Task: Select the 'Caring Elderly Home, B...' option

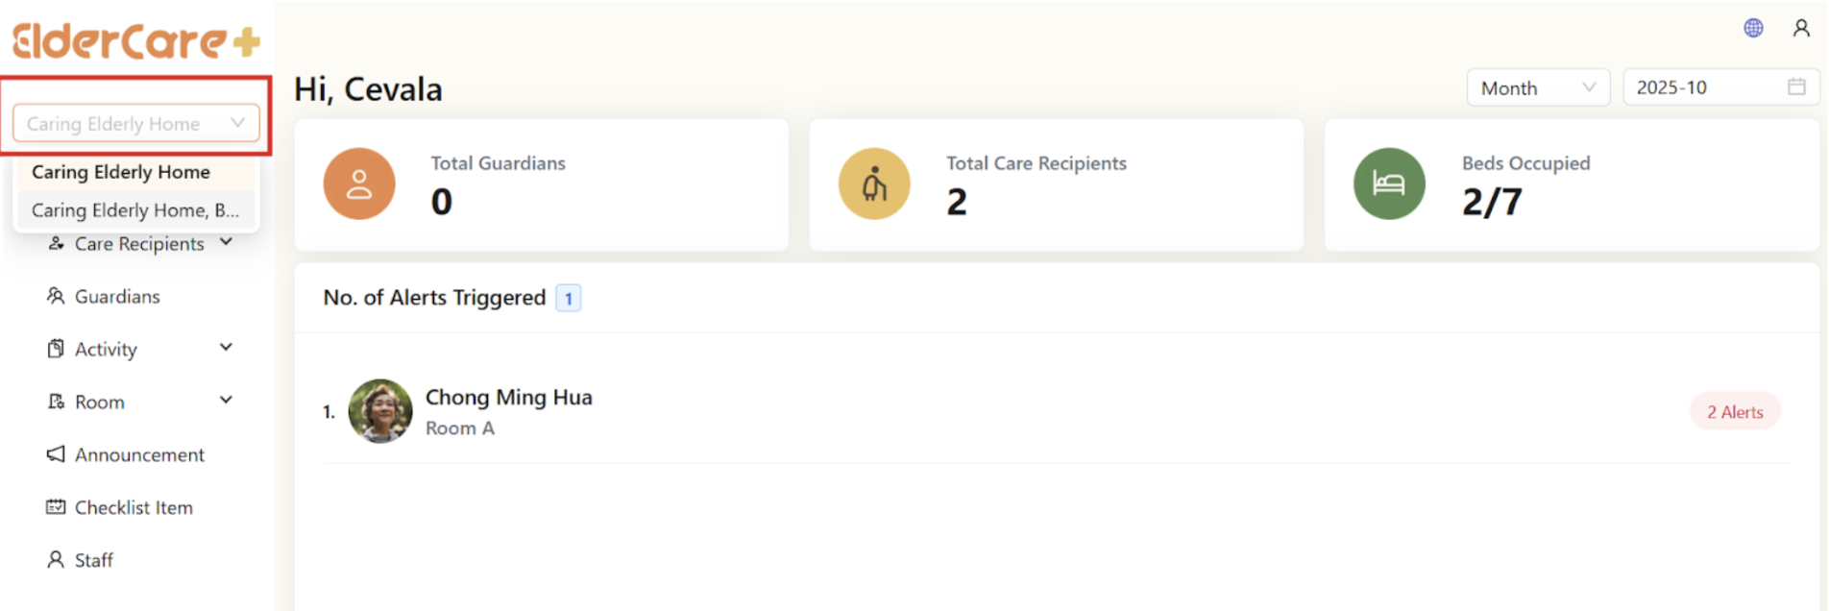Action: tap(135, 210)
